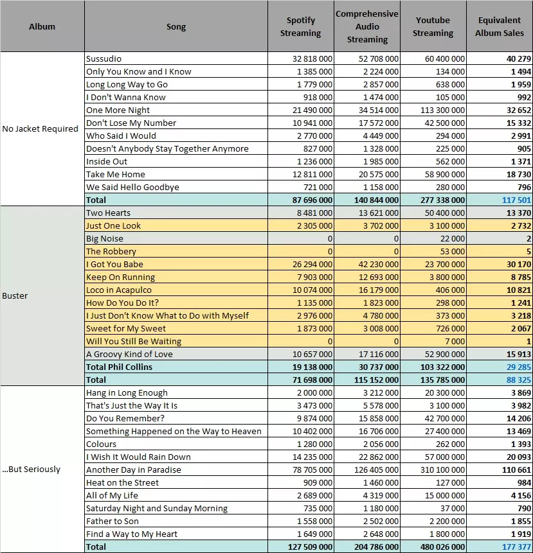The width and height of the screenshot is (533, 553).
Task: Click the Heat on the Street cell
Action: point(176,483)
